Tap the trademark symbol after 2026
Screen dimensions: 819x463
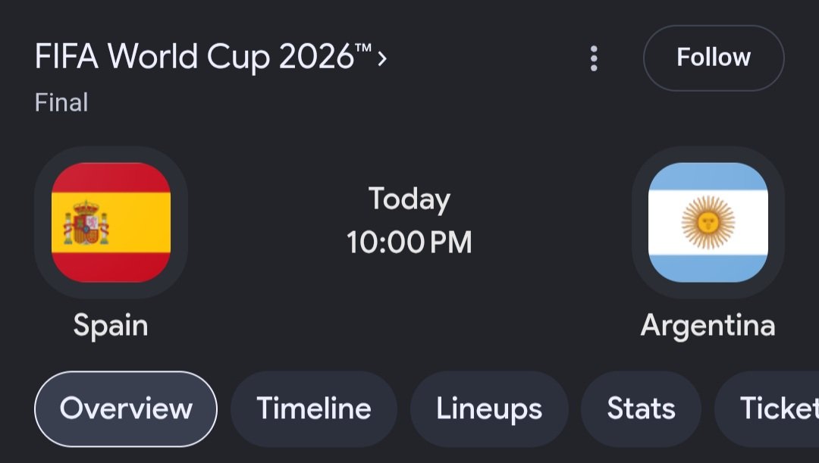[363, 48]
